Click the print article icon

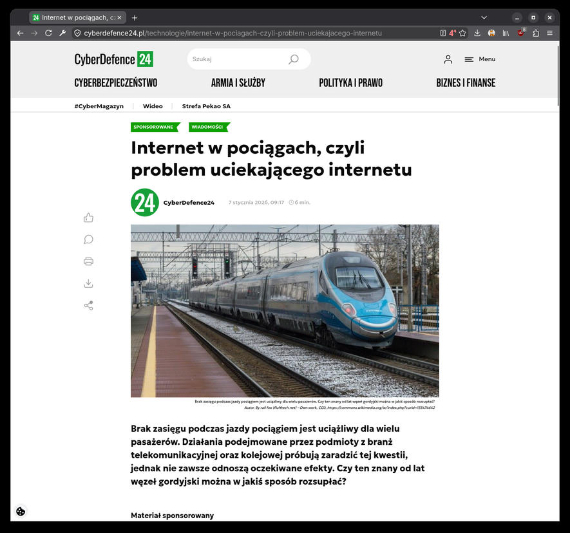pyautogui.click(x=88, y=261)
